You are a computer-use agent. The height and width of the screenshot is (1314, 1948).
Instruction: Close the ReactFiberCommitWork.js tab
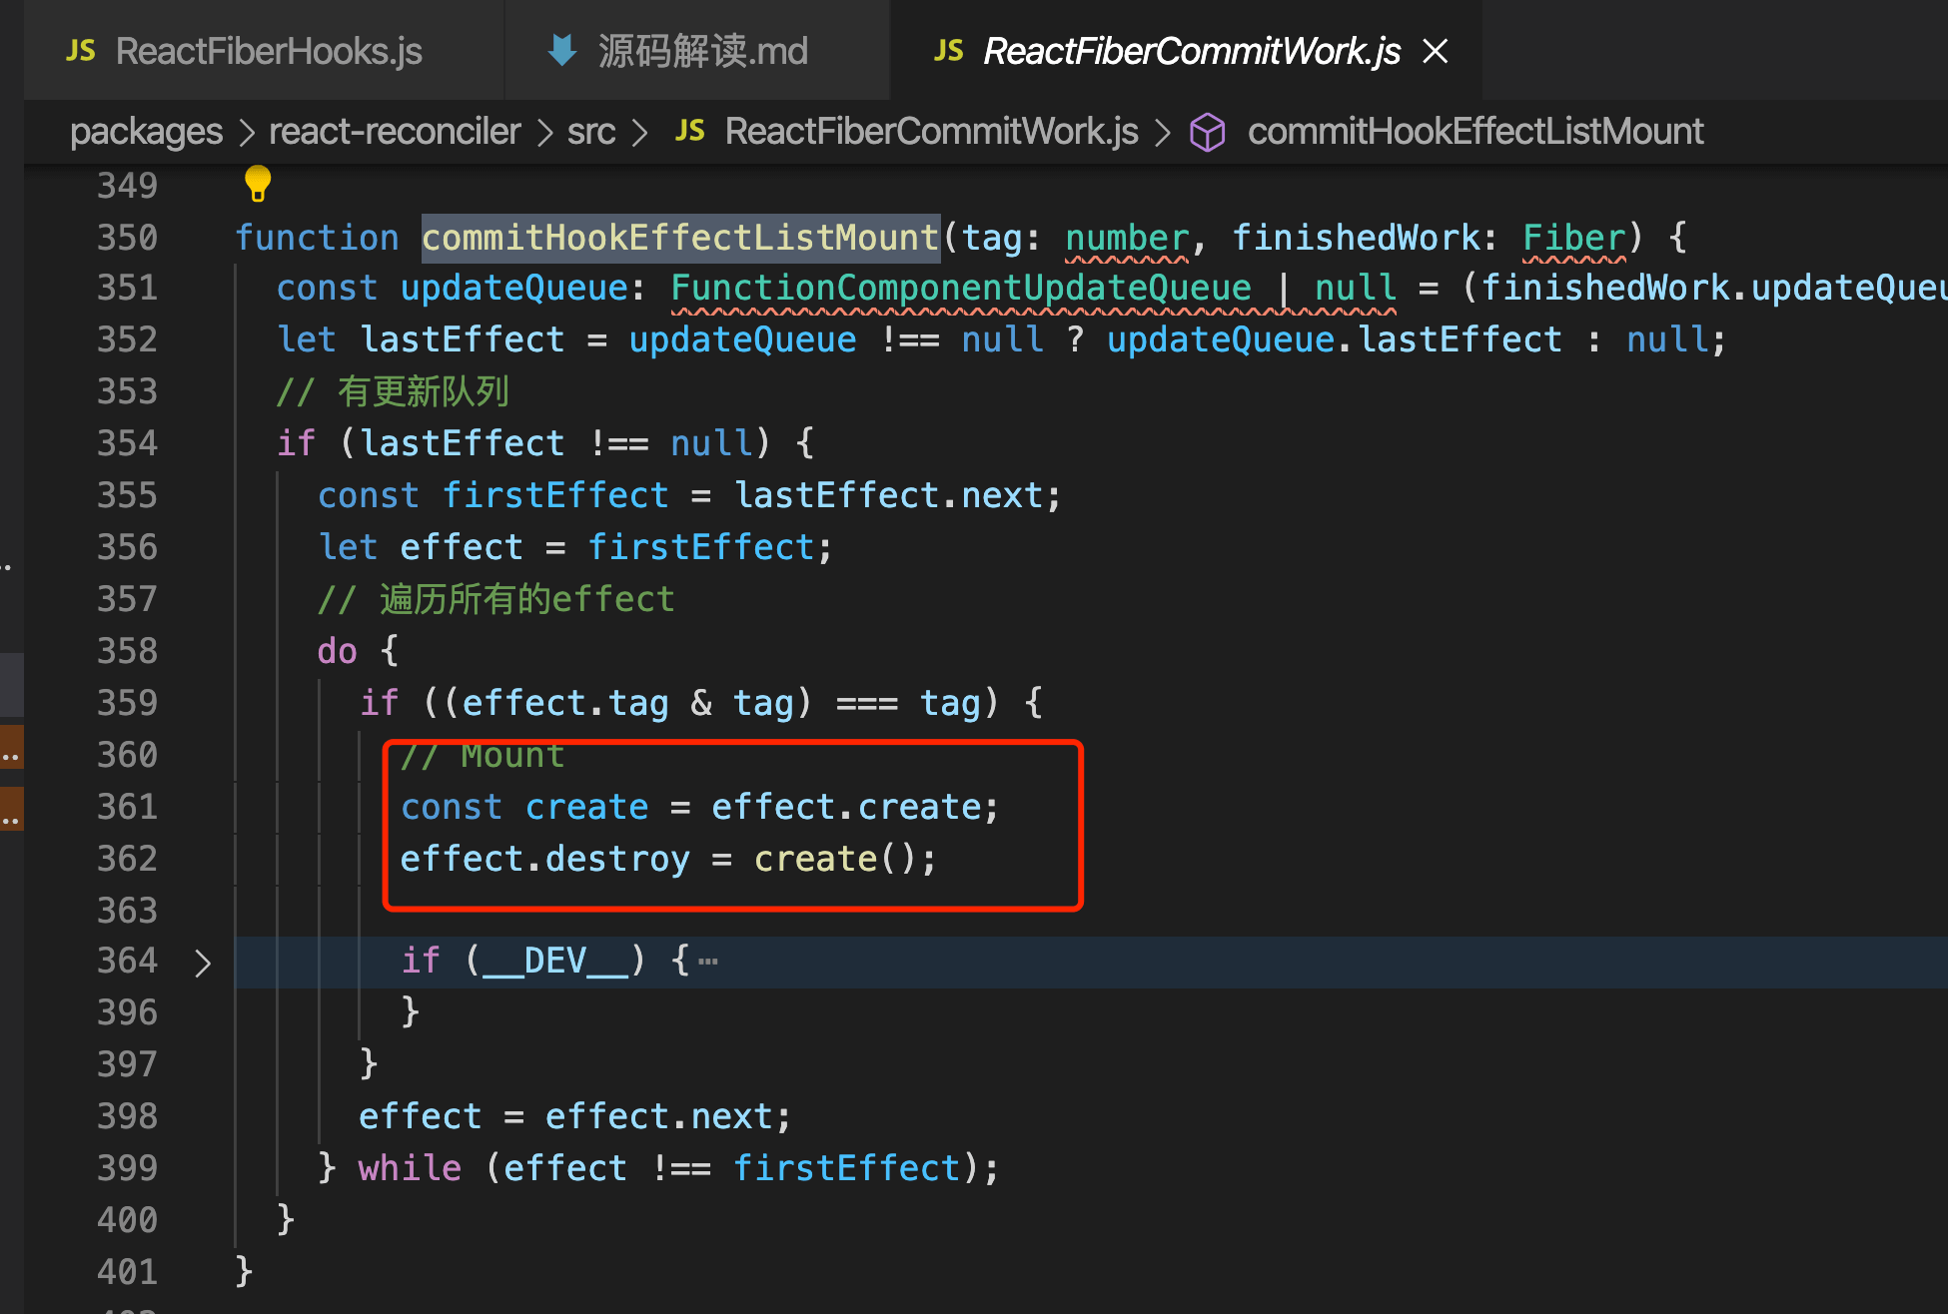(x=1436, y=51)
